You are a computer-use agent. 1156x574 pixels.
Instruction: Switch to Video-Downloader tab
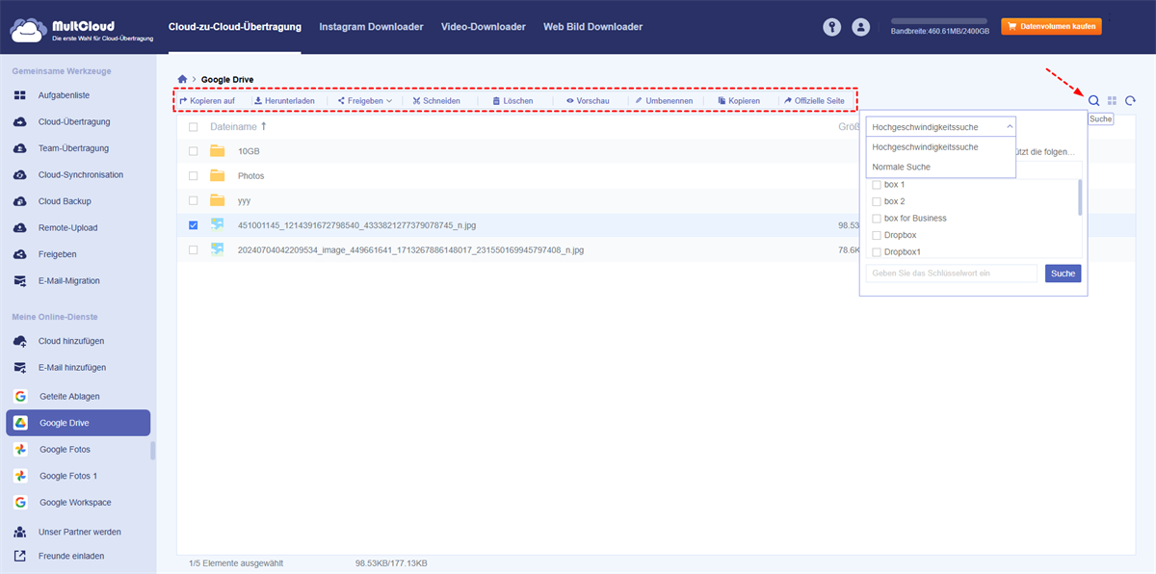click(484, 27)
